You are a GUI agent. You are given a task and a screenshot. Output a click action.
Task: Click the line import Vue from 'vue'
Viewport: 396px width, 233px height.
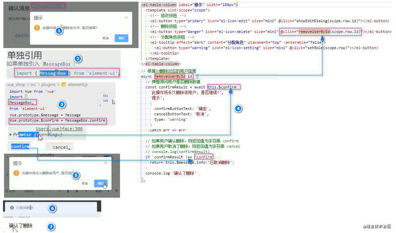33,91
